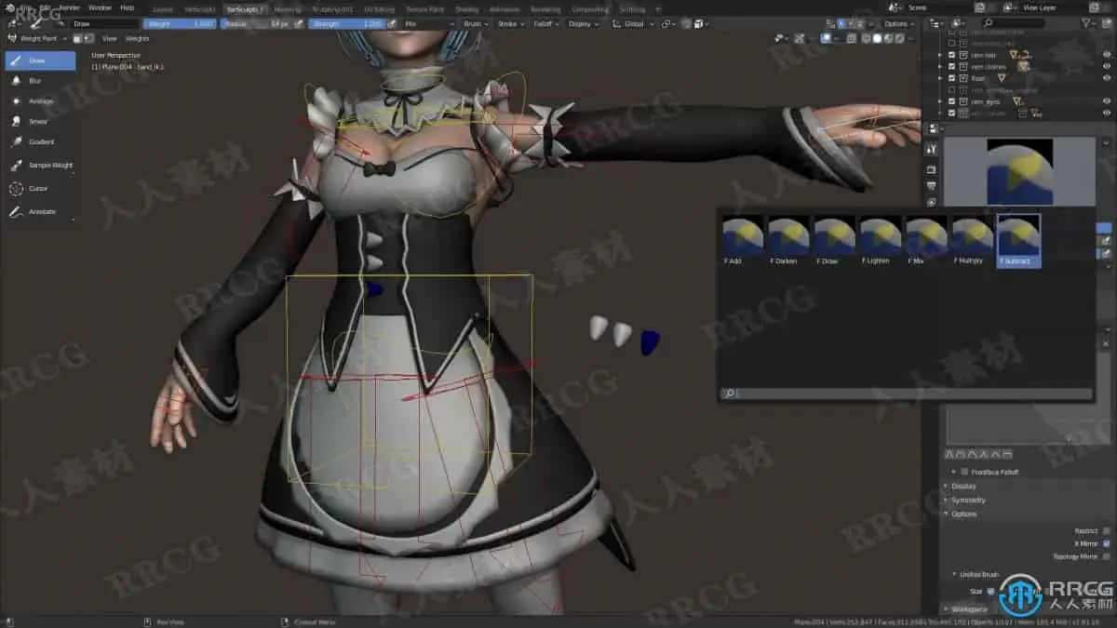Toggle the X Mirror checkbox

click(1107, 543)
